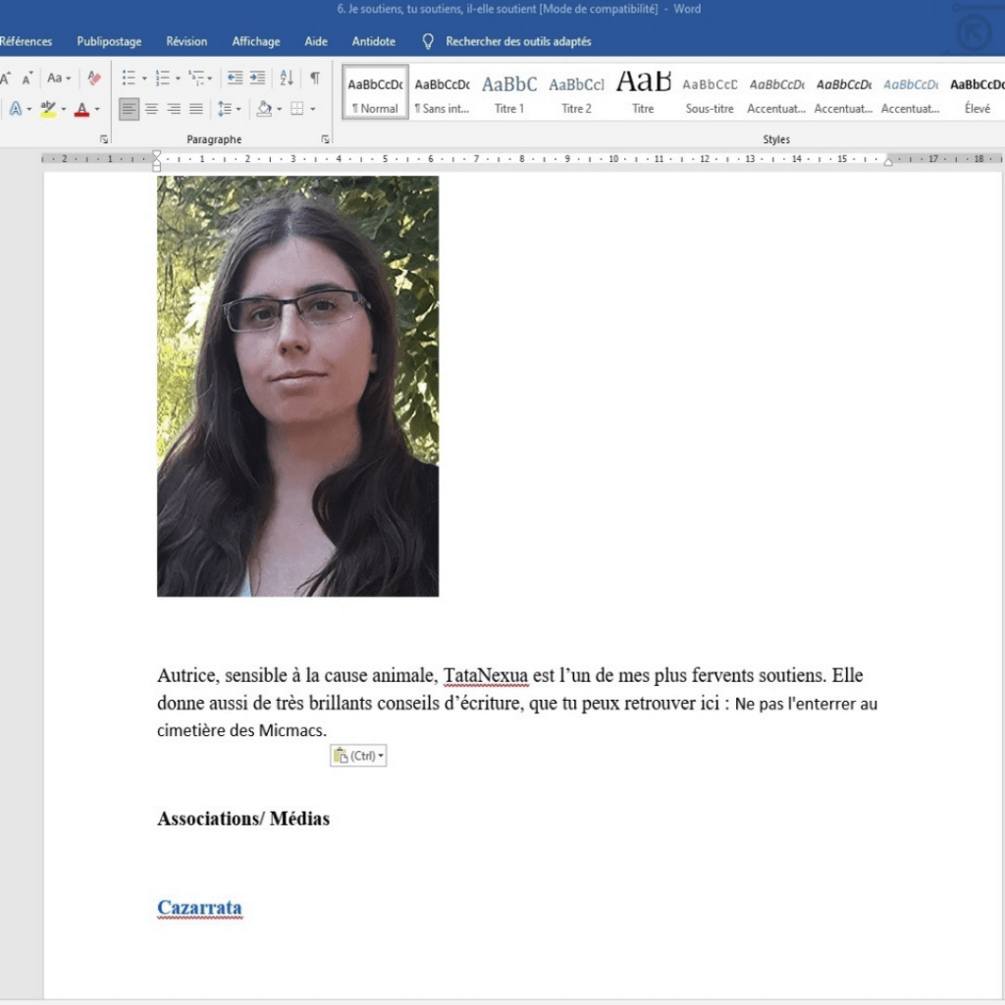1005x1005 pixels.
Task: Open the Révision tab
Action: point(186,41)
